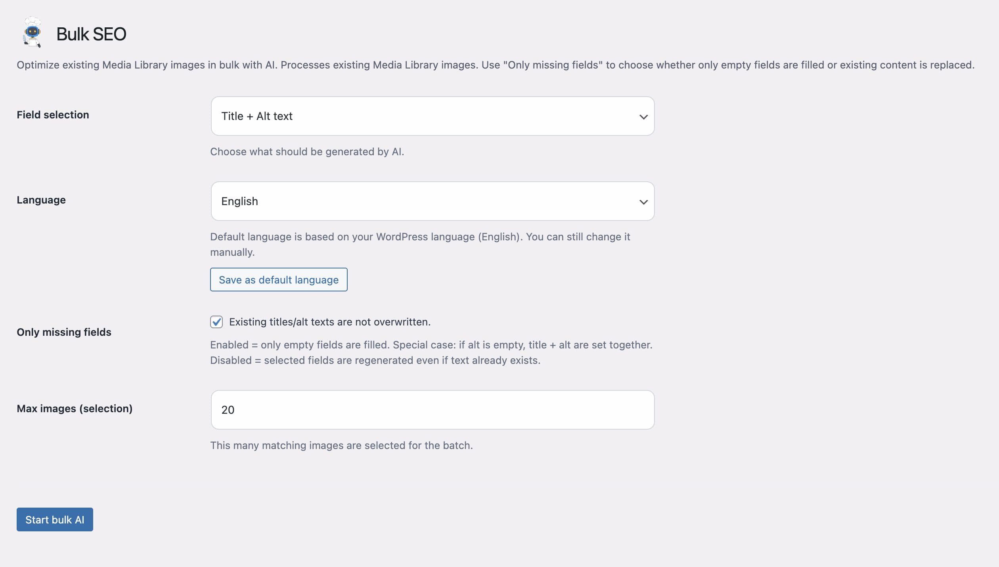Click the default language explanation text
Viewport: 999px width, 567px height.
tap(420, 244)
